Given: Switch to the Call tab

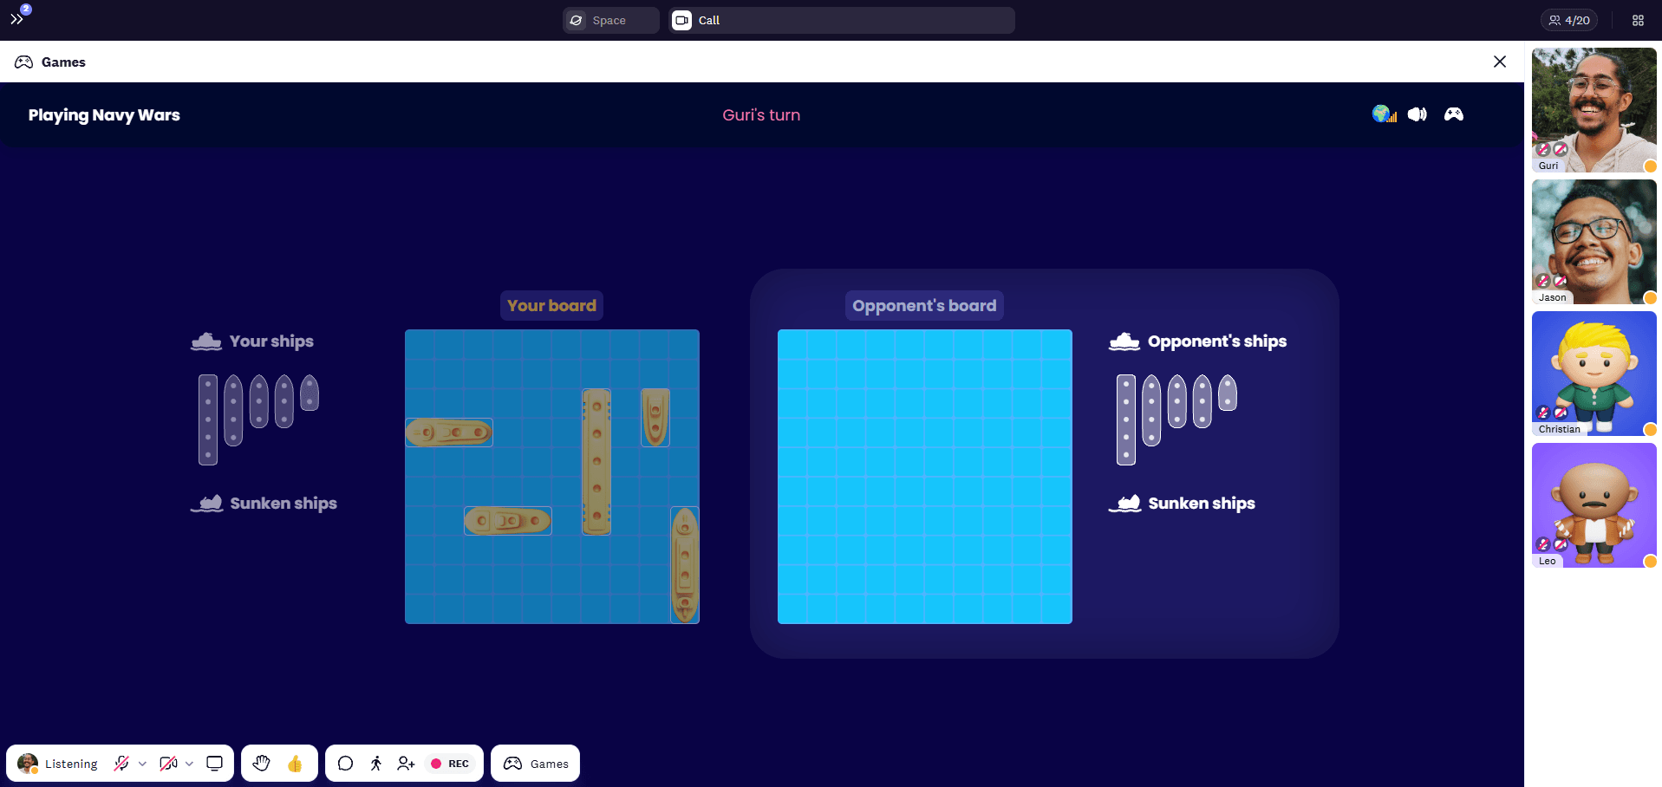Looking at the screenshot, I should (841, 20).
